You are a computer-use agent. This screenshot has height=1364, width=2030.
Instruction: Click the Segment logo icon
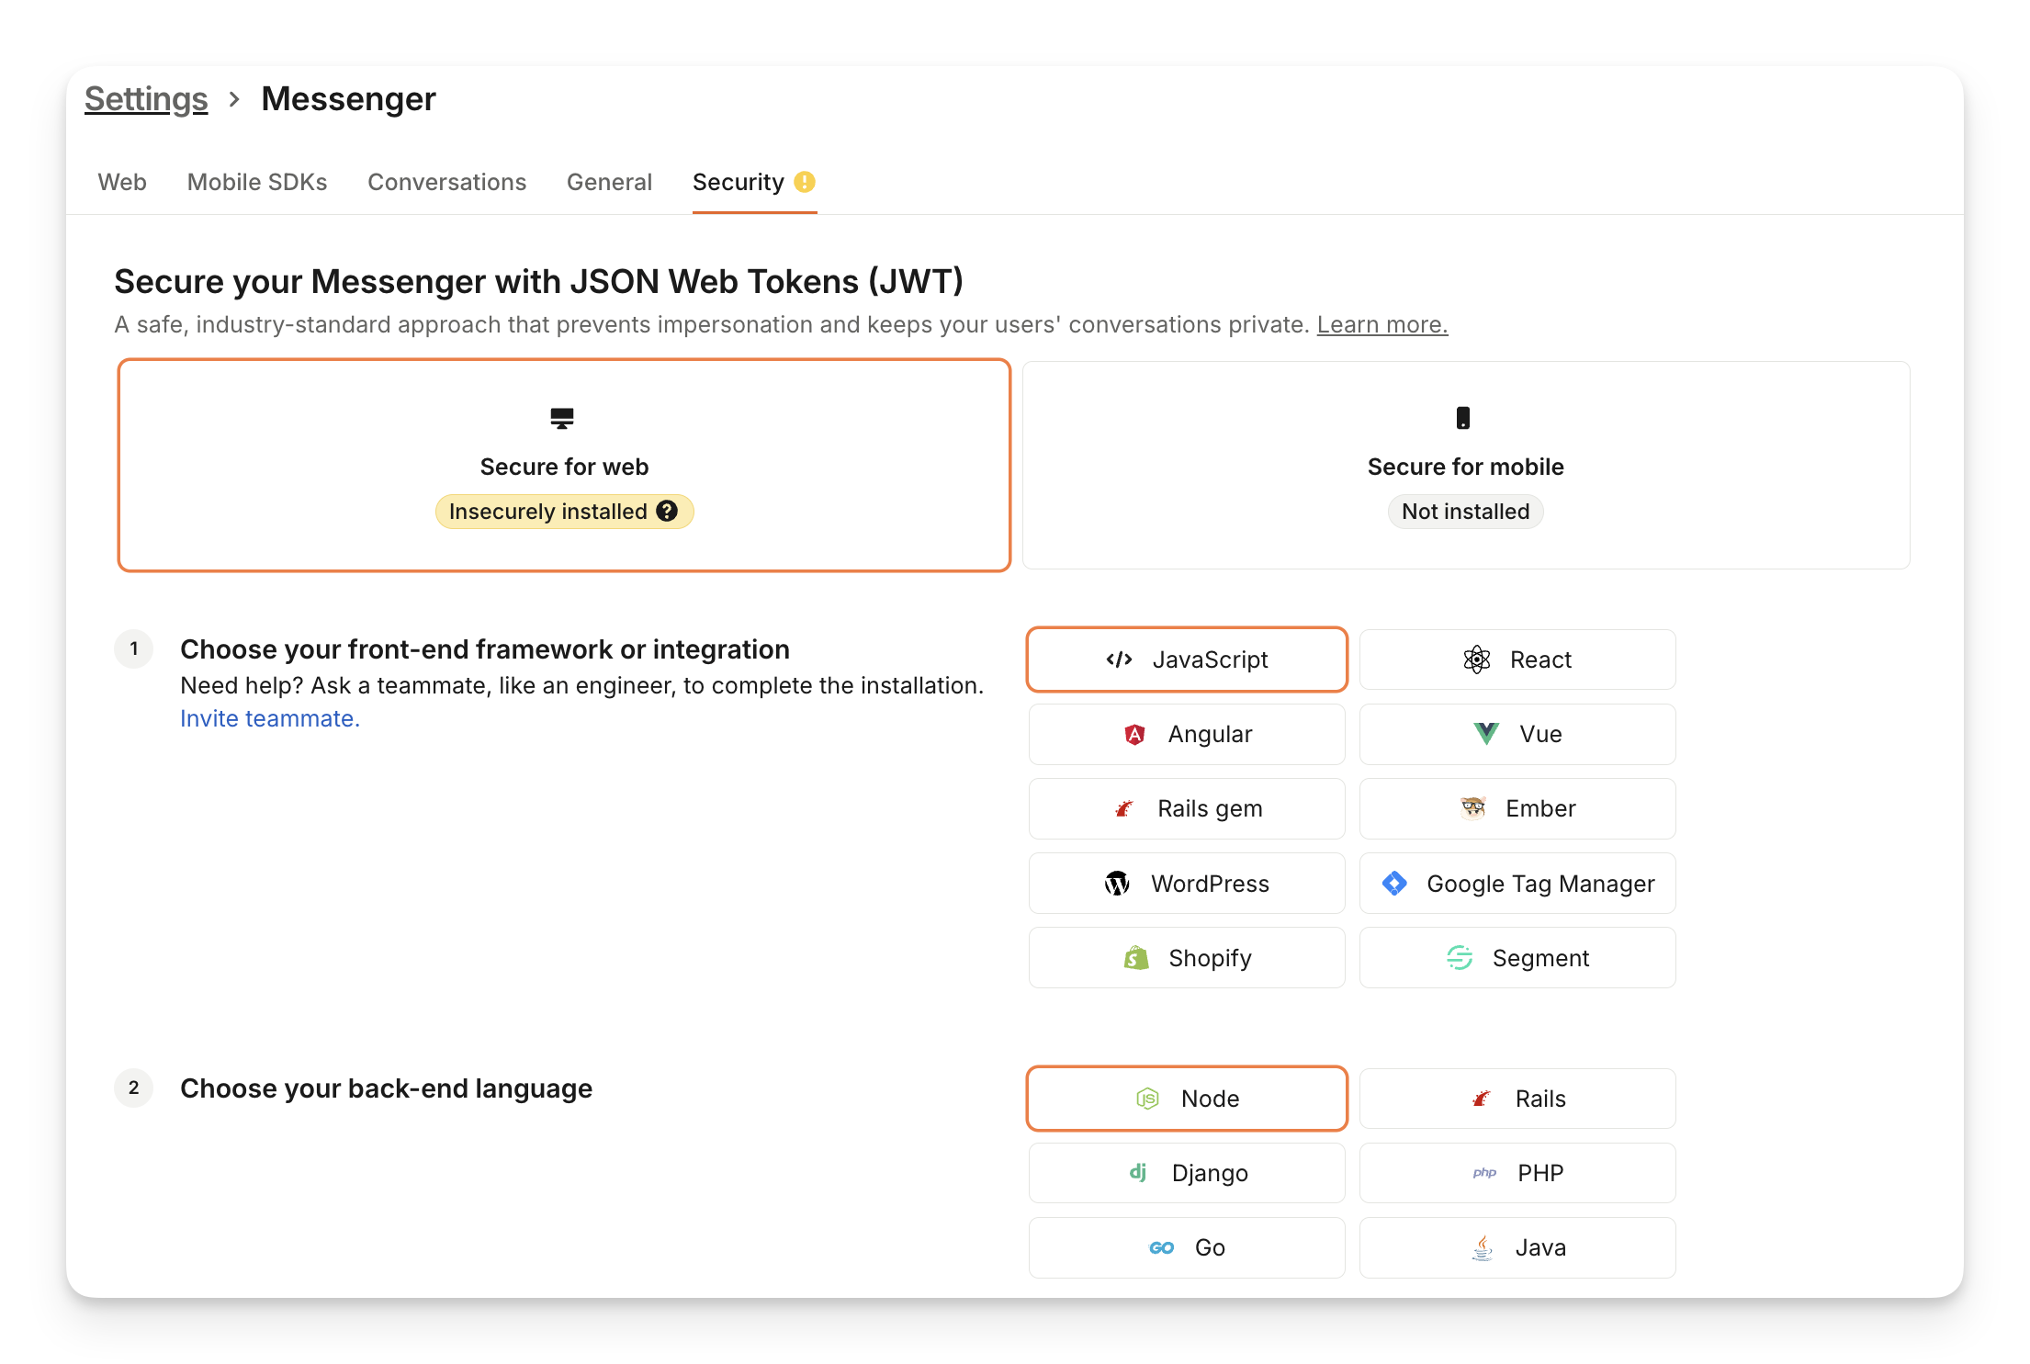point(1460,958)
